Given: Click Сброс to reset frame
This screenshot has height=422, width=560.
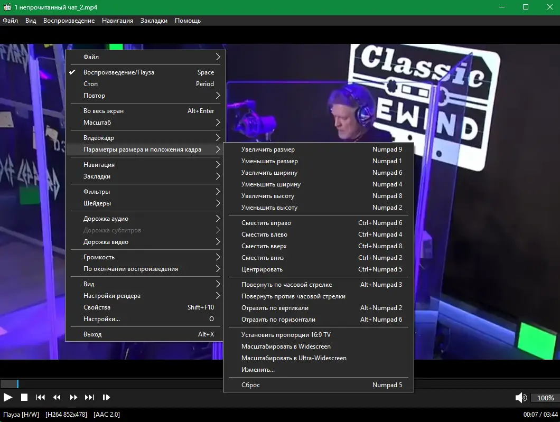Looking at the screenshot, I should click(318, 385).
